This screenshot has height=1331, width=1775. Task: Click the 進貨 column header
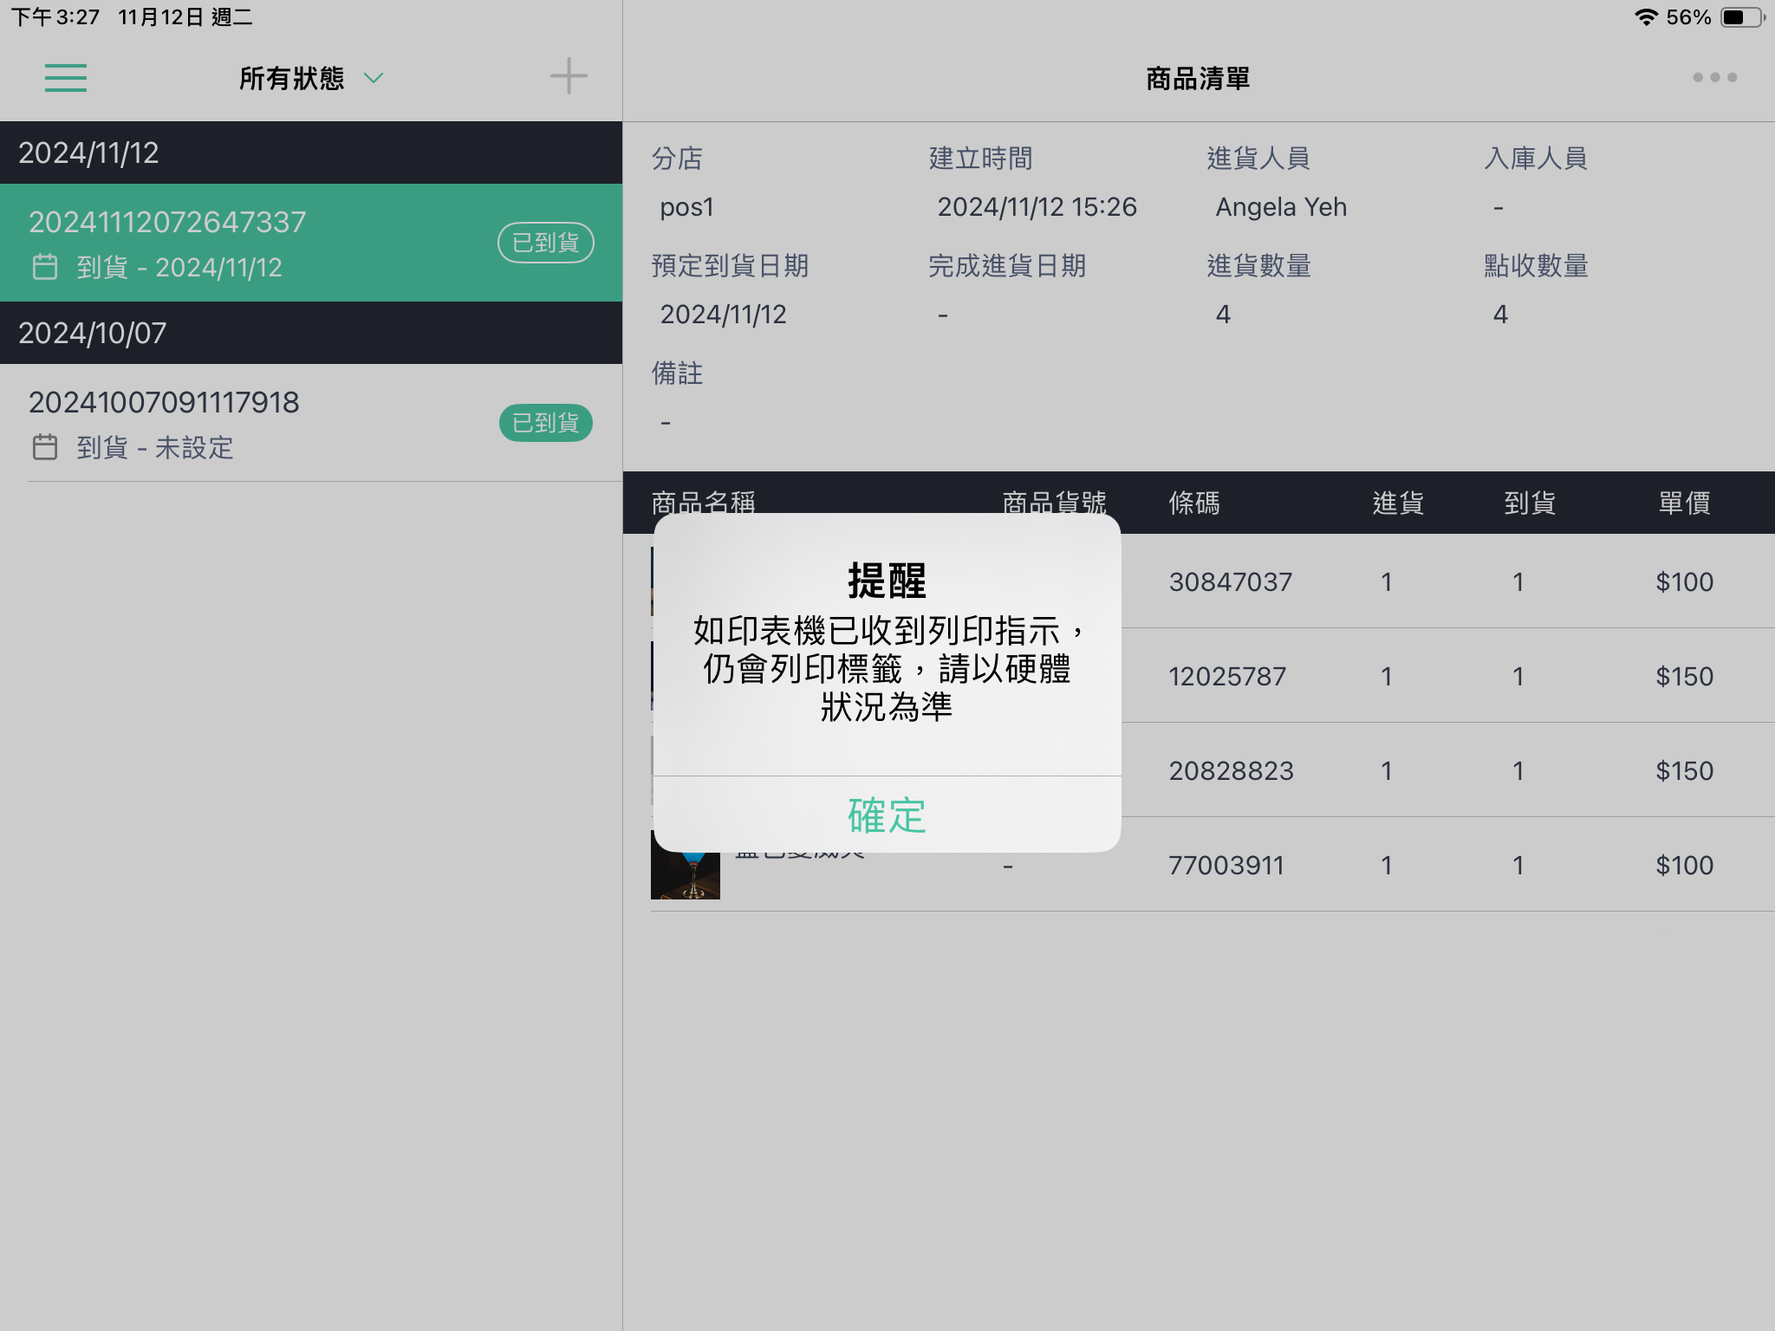click(1398, 503)
